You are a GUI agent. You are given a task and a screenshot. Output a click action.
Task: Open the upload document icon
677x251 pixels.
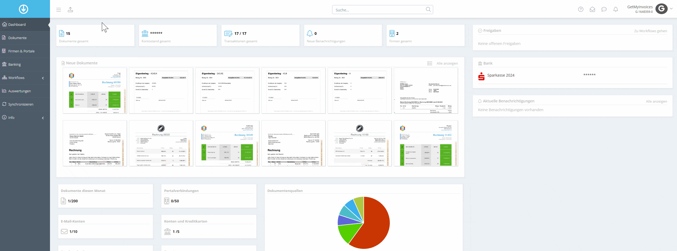70,10
